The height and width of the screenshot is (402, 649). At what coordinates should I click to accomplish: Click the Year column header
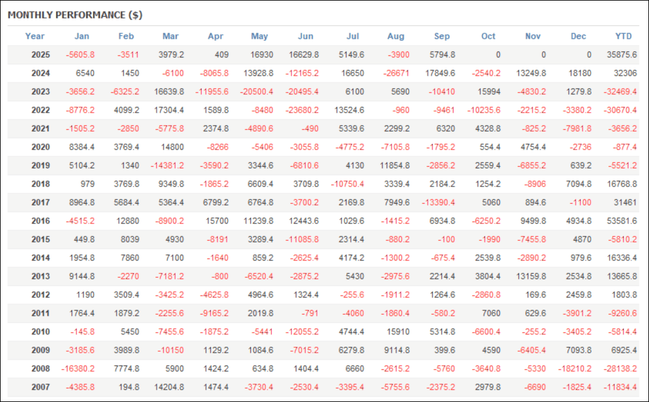tap(35, 36)
